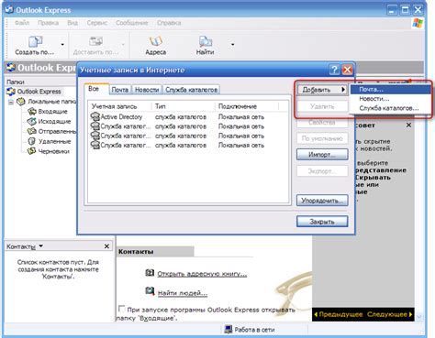The height and width of the screenshot is (338, 435).
Task: Open the Сообщение menu
Action: point(132,23)
